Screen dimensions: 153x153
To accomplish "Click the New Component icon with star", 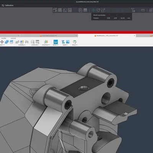I will coord(22,42).
